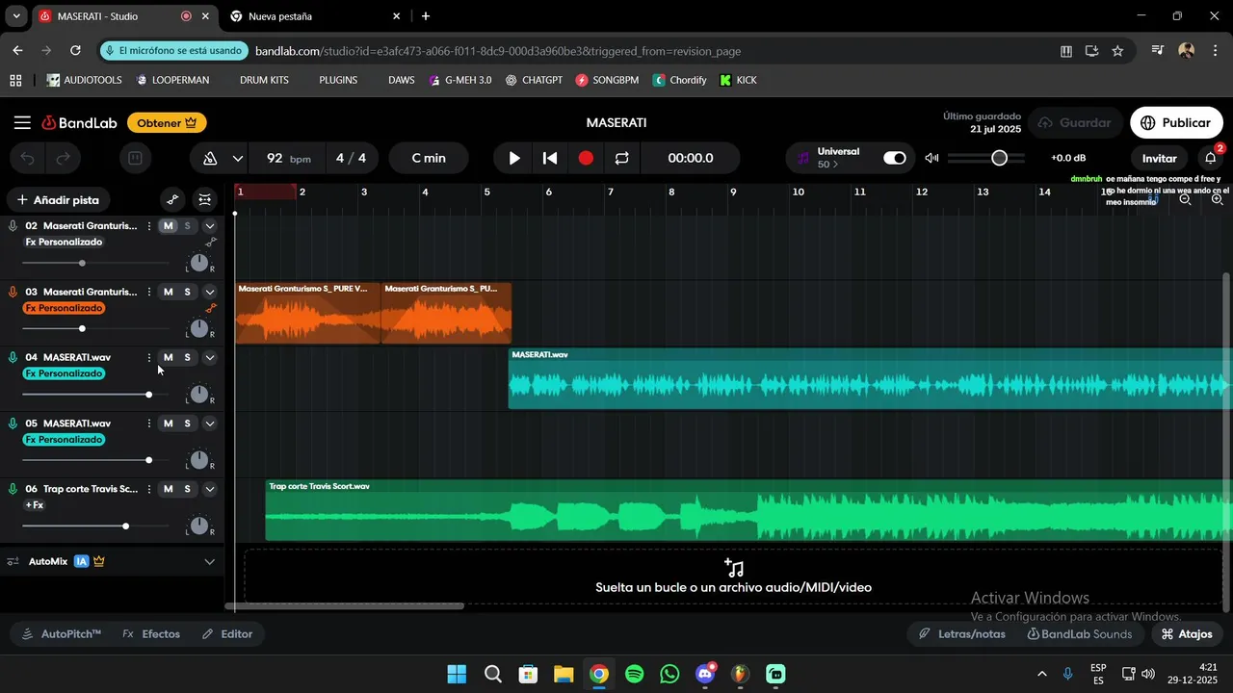Open WhatsApp from the taskbar
Image resolution: width=1233 pixels, height=693 pixels.
pyautogui.click(x=669, y=674)
